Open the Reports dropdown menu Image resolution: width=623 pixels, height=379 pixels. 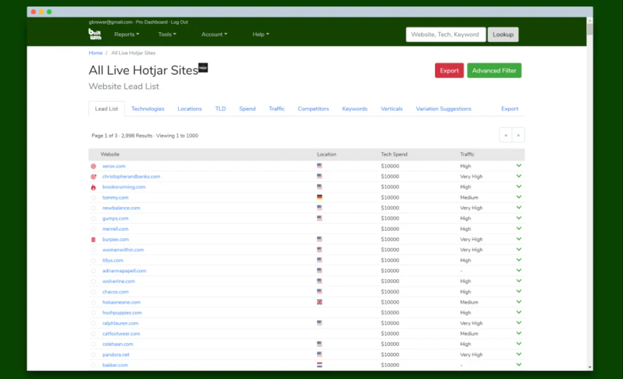127,34
